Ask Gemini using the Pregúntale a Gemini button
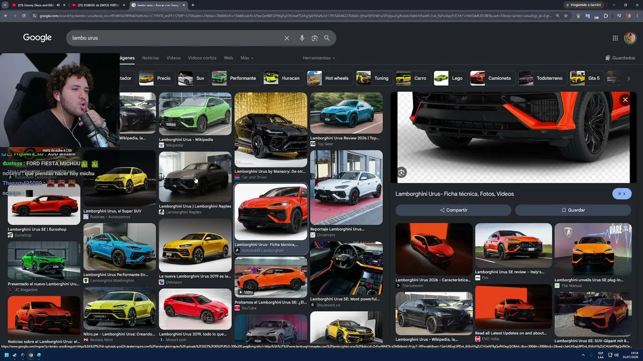Screen dimensions: 643x361 (x=583, y=5)
